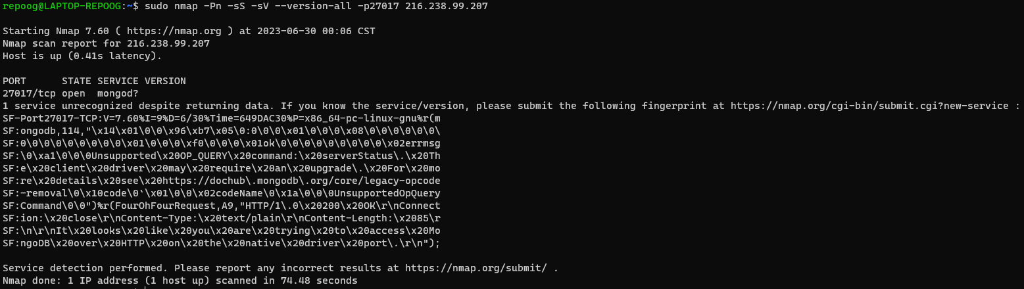Click the VERSION column header
The width and height of the screenshot is (1024, 289).
pyautogui.click(x=165, y=81)
